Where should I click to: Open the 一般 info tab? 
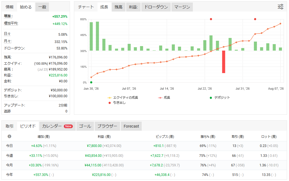[42, 7]
